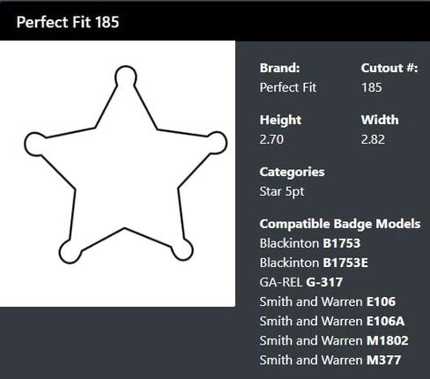Click the Compatible Badge Models heading
The height and width of the screenshot is (379, 430).
[x=340, y=224]
